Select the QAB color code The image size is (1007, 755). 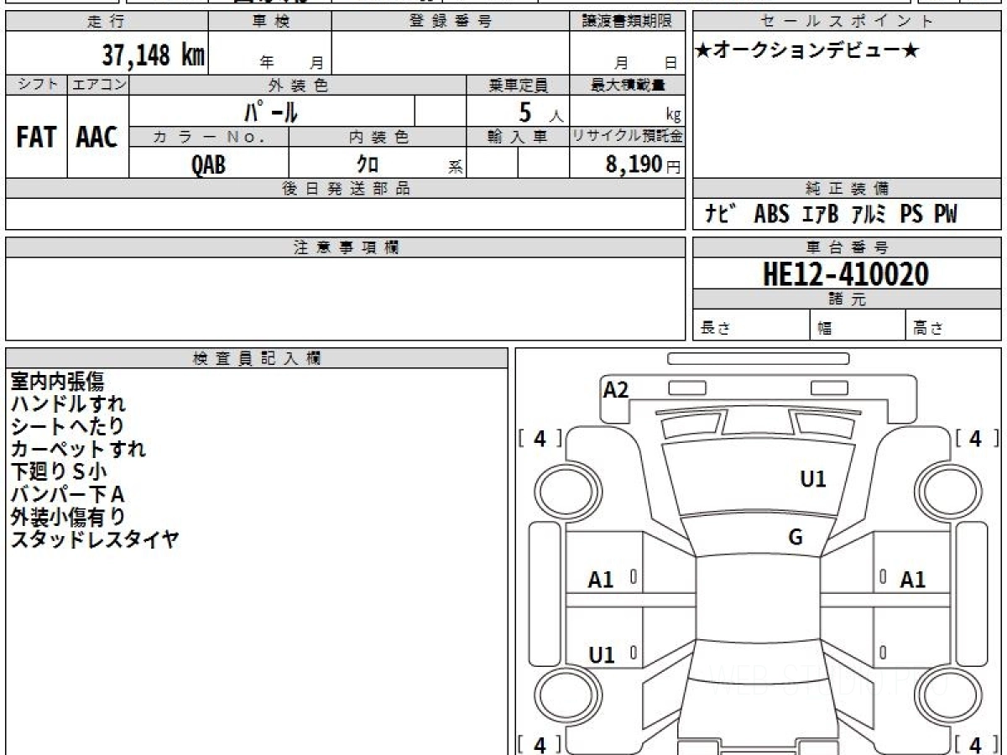tap(209, 164)
